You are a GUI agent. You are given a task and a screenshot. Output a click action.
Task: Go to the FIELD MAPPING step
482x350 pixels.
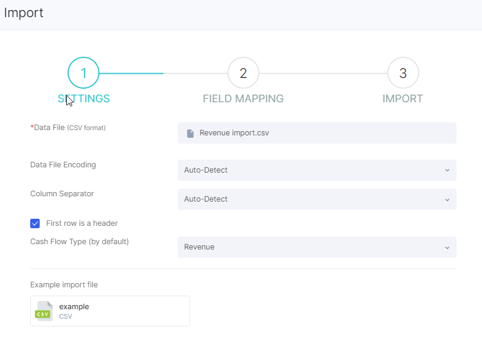click(x=243, y=99)
